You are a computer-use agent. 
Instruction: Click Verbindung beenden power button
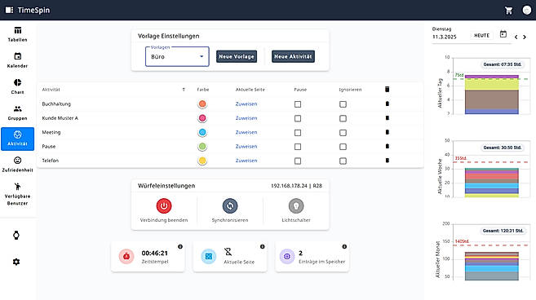tap(164, 206)
